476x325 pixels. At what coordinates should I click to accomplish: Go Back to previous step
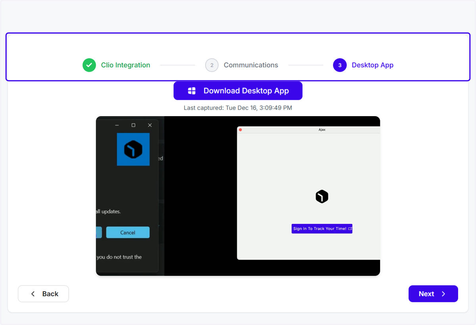click(x=43, y=294)
